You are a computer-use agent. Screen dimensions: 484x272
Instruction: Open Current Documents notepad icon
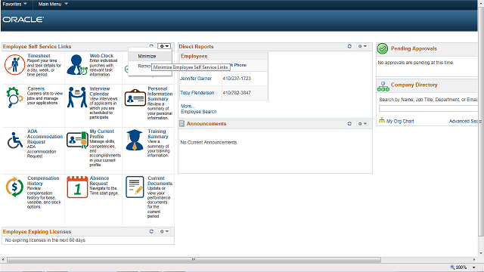click(x=135, y=187)
